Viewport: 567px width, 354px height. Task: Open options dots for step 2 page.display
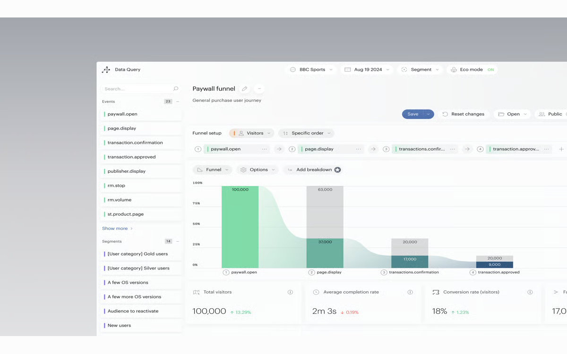coord(359,149)
